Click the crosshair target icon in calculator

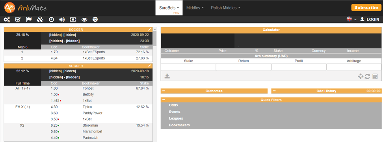(360, 77)
